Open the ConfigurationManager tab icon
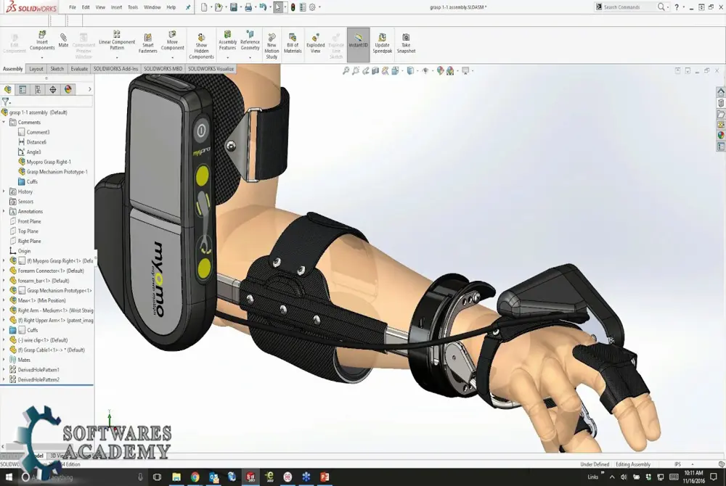 coord(38,89)
